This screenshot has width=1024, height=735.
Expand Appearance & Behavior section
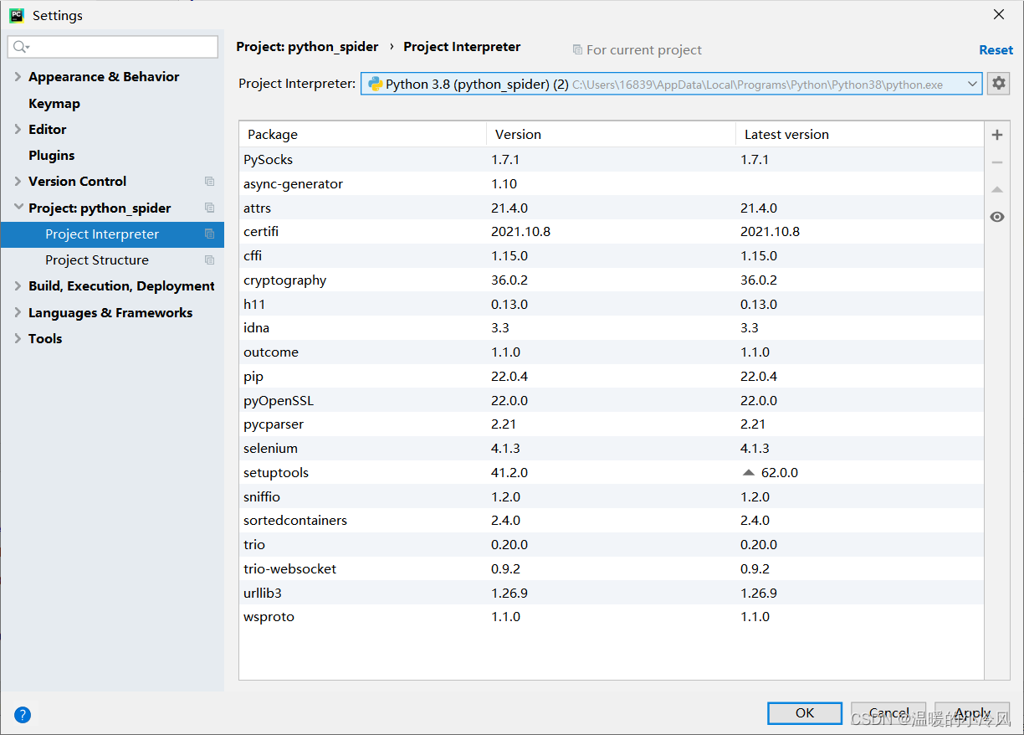point(18,77)
